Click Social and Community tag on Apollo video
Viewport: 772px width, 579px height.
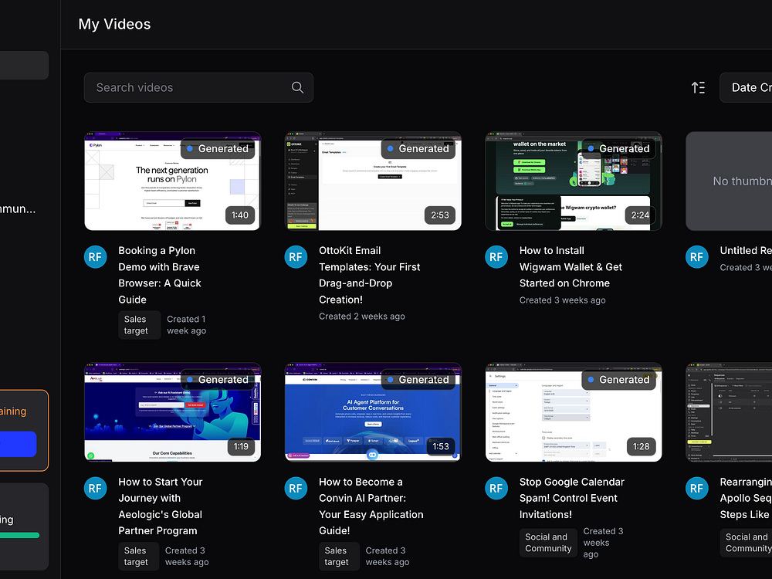pyautogui.click(x=746, y=543)
